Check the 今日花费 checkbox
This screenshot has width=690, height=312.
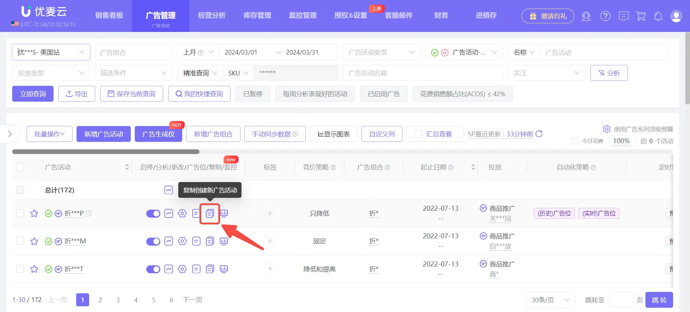(x=575, y=141)
